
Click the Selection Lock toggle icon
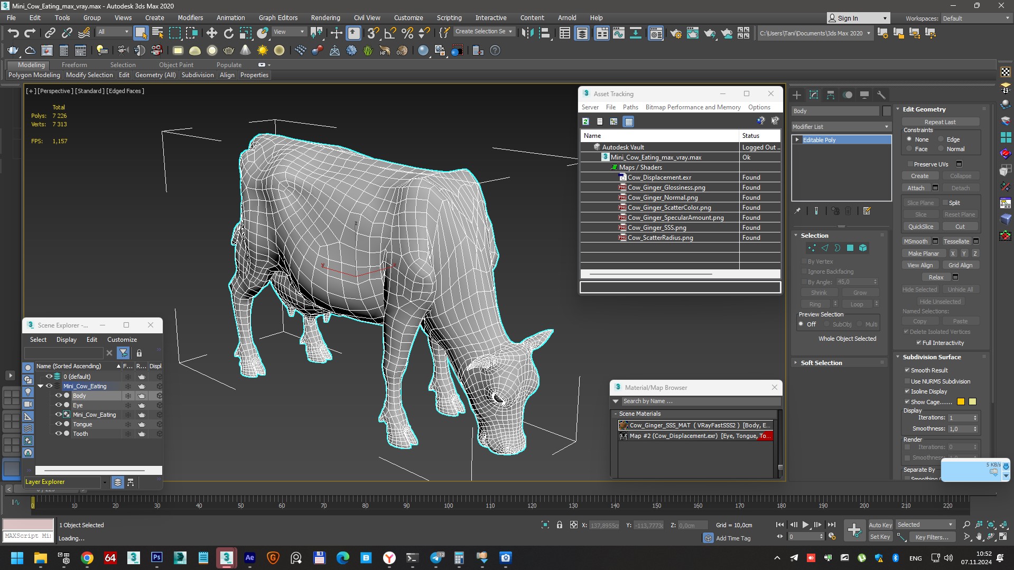coord(560,525)
